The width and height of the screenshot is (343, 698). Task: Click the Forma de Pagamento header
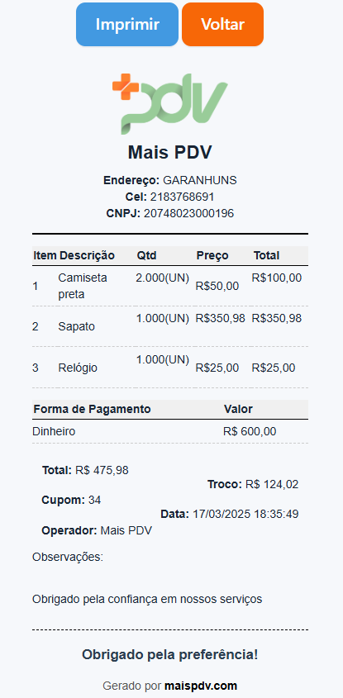pyautogui.click(x=93, y=409)
